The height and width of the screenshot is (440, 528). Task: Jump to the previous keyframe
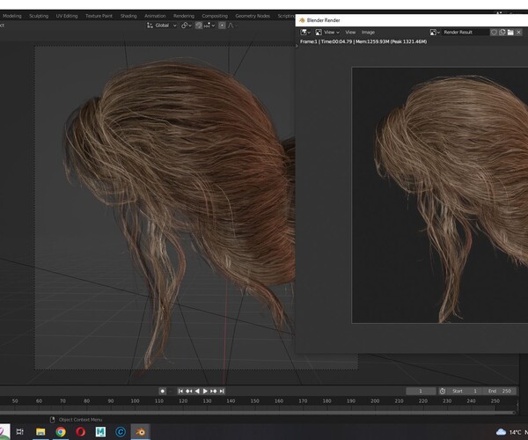[188, 392]
